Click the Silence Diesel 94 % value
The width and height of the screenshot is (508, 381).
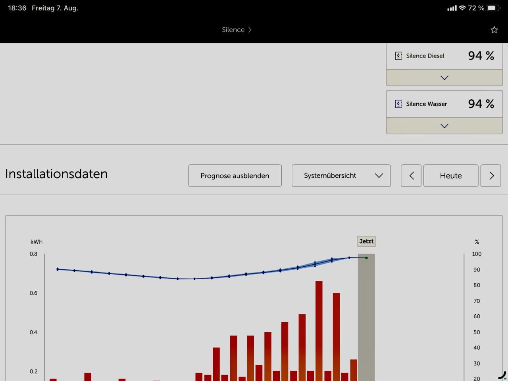pyautogui.click(x=481, y=56)
